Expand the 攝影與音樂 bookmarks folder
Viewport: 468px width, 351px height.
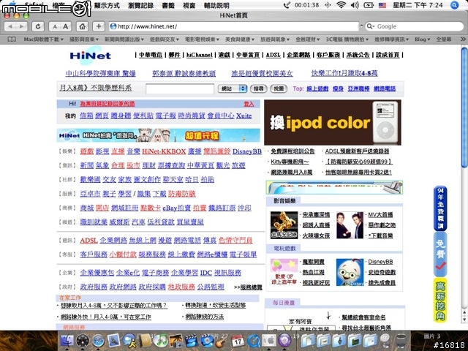[x=84, y=39]
